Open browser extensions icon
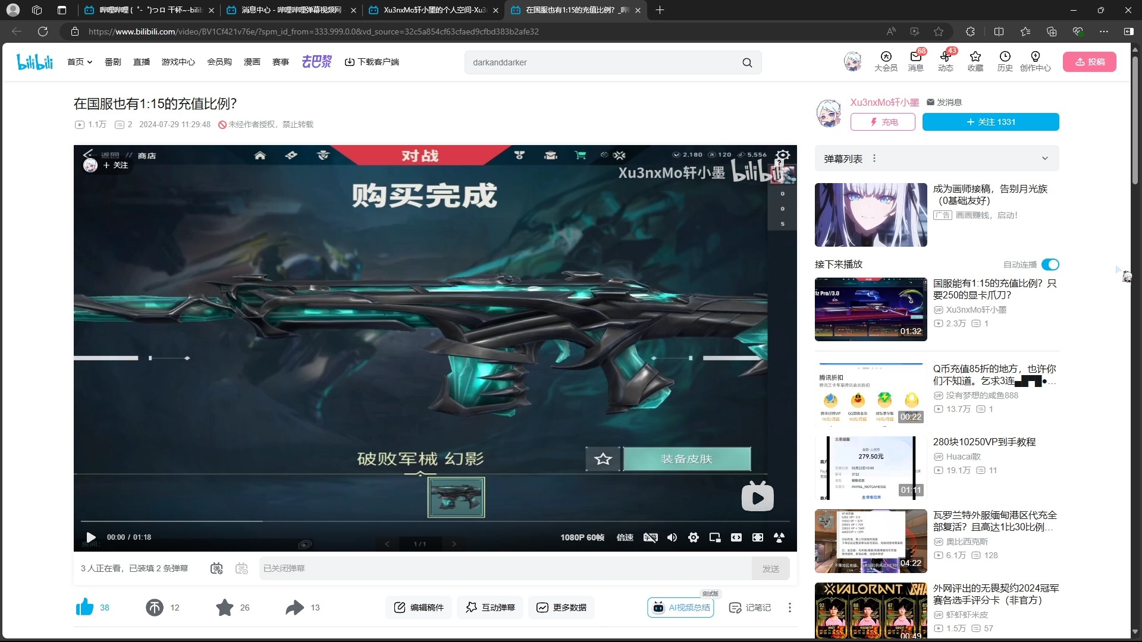This screenshot has height=642, width=1142. (x=970, y=32)
